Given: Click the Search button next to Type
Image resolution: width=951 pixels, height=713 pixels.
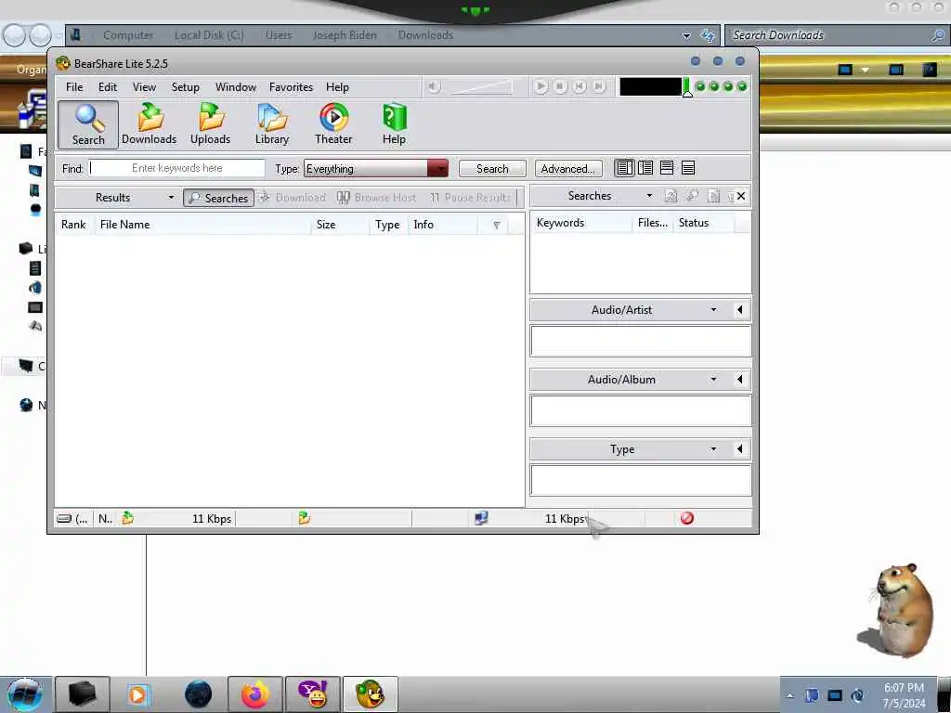Looking at the screenshot, I should pyautogui.click(x=492, y=169).
